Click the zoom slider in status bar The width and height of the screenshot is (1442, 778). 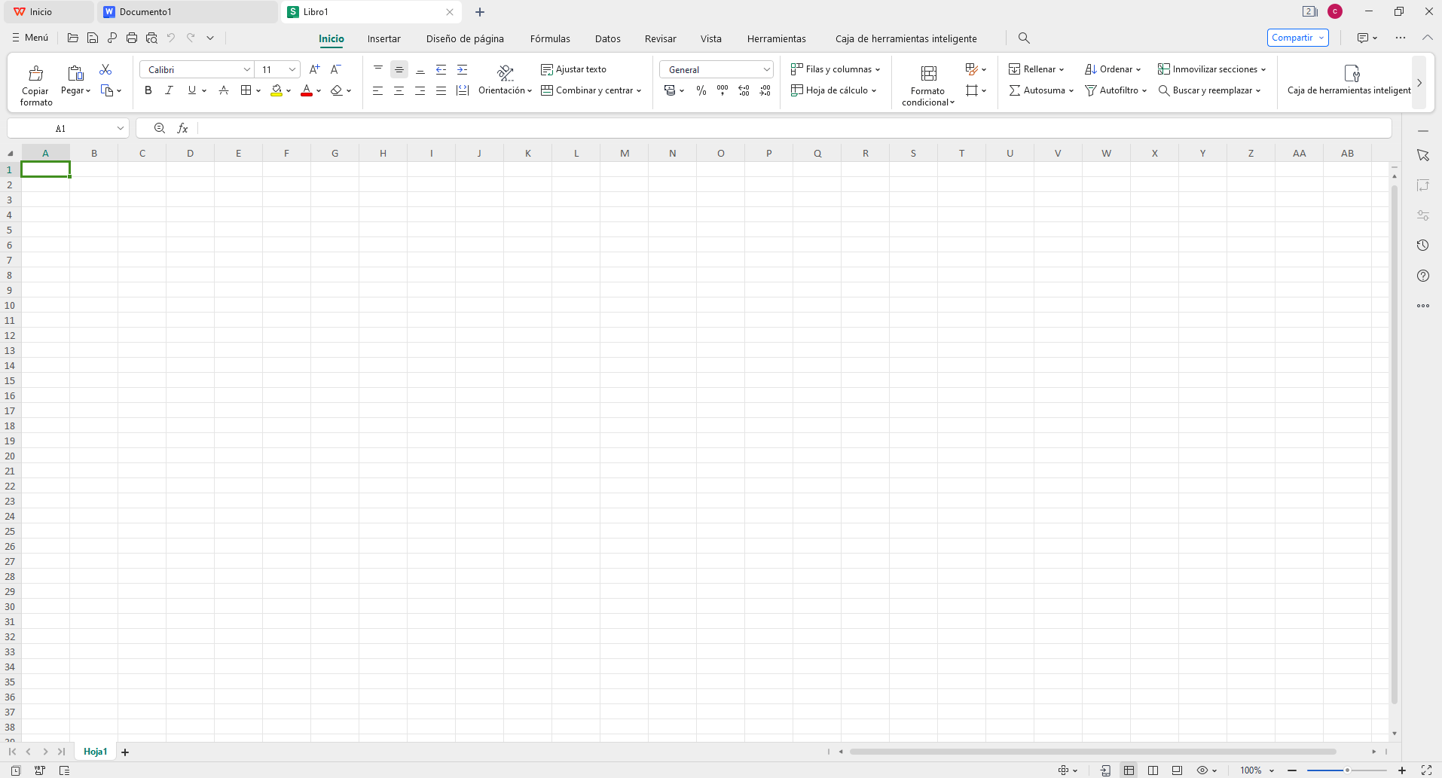[x=1346, y=770]
